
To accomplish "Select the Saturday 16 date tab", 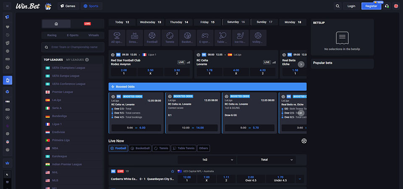I will [x=236, y=22].
